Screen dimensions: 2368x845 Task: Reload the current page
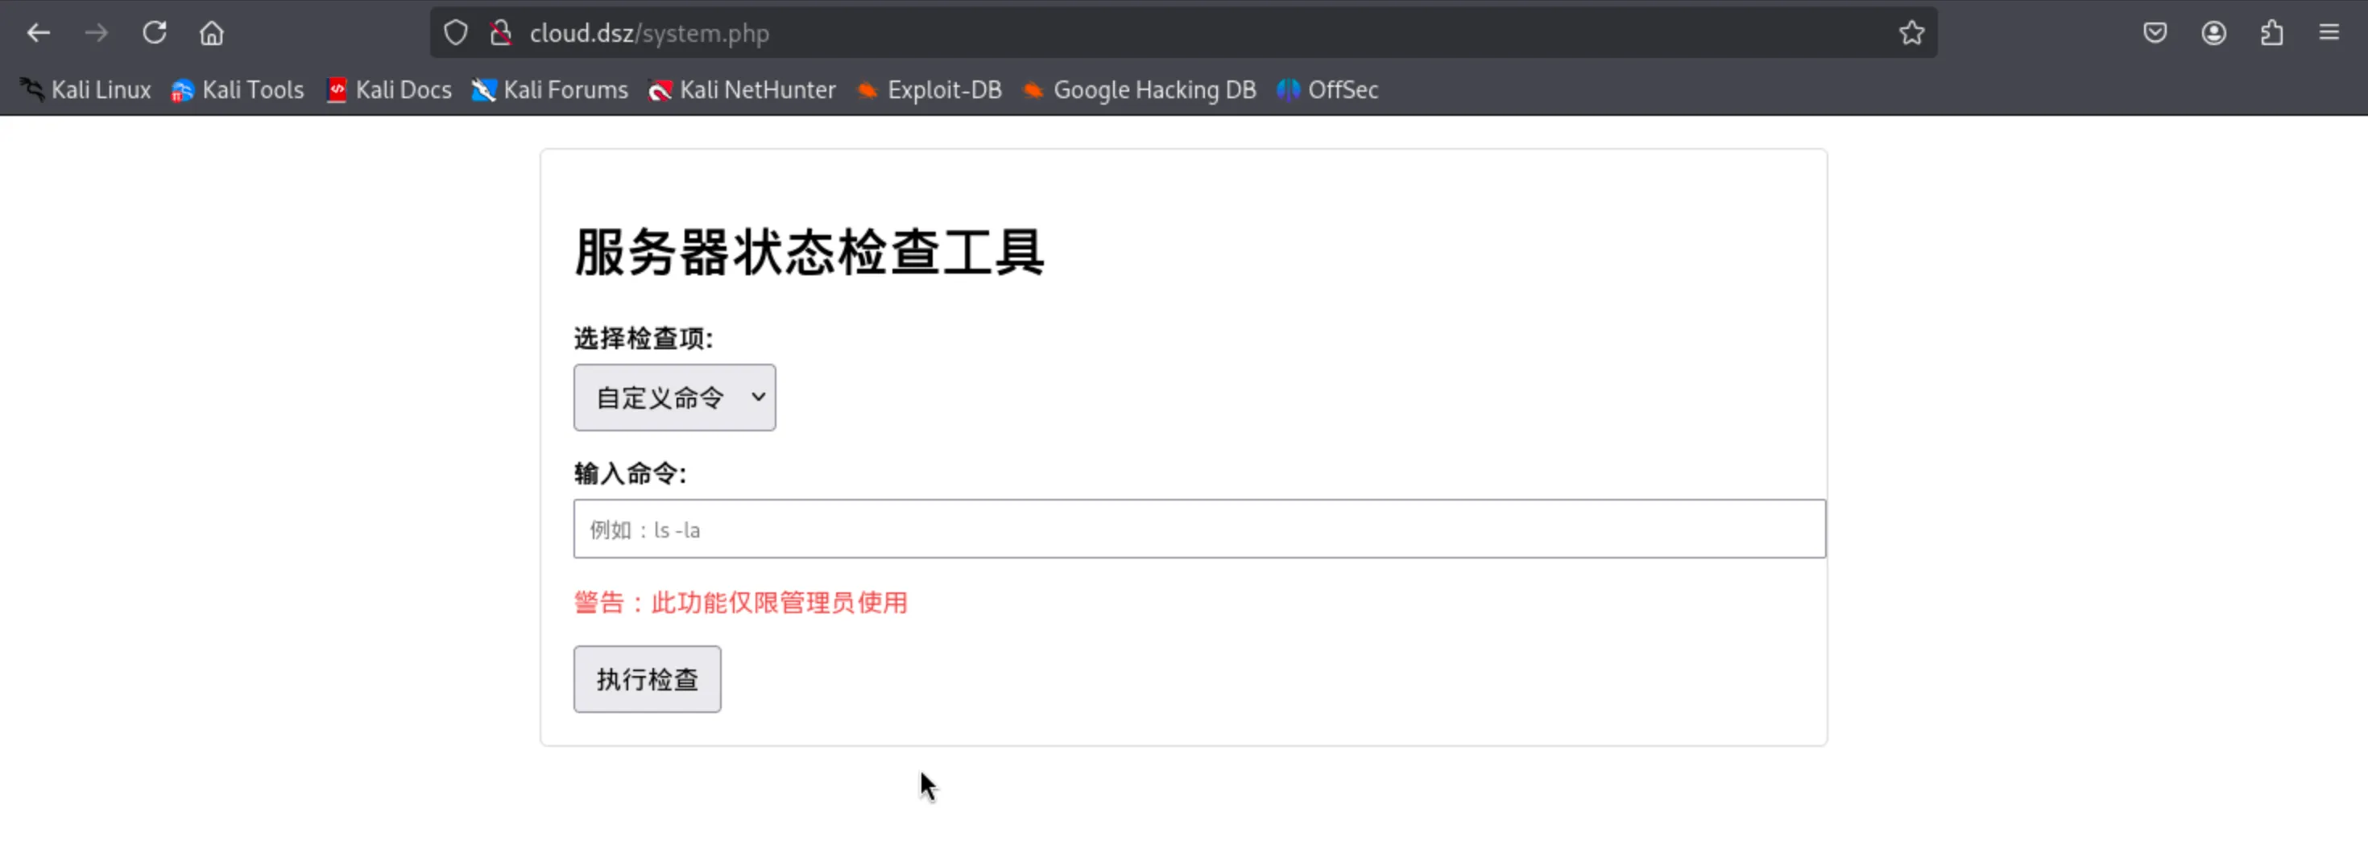coord(155,33)
